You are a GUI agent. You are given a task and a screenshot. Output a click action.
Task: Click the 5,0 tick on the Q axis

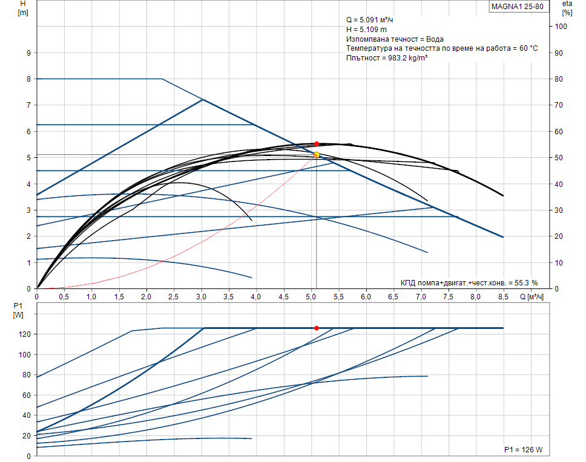point(311,297)
